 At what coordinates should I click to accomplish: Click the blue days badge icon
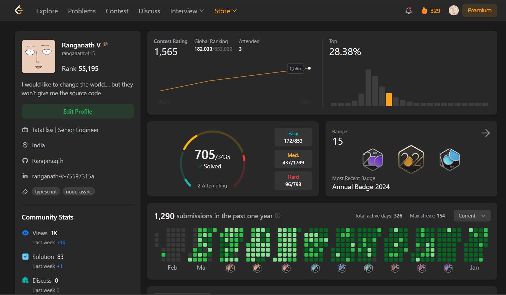point(450,160)
